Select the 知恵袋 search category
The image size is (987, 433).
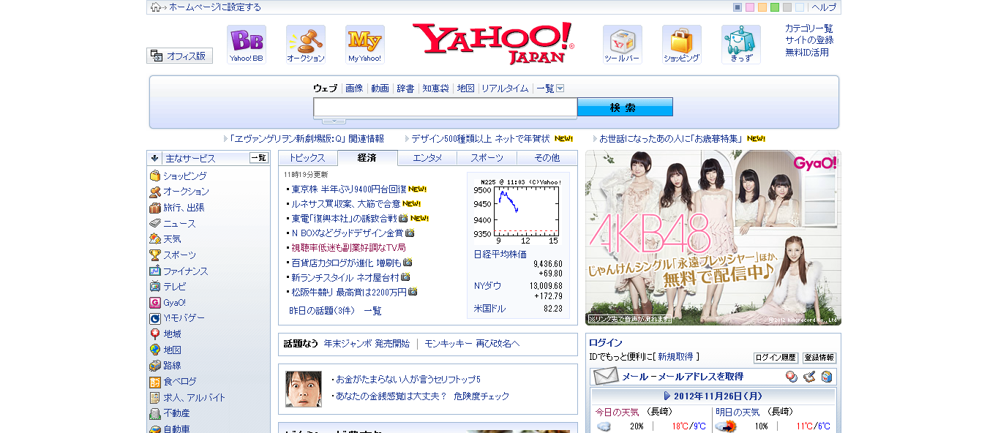435,89
